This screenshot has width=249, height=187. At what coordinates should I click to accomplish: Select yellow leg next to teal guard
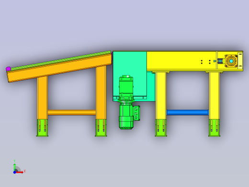point(161,96)
